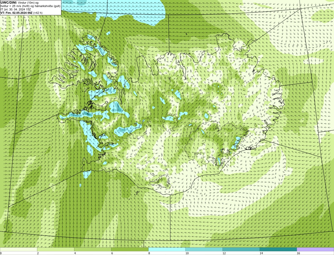Click the legend scale label "6"
The width and height of the screenshot is (334, 255).
(112, 253)
